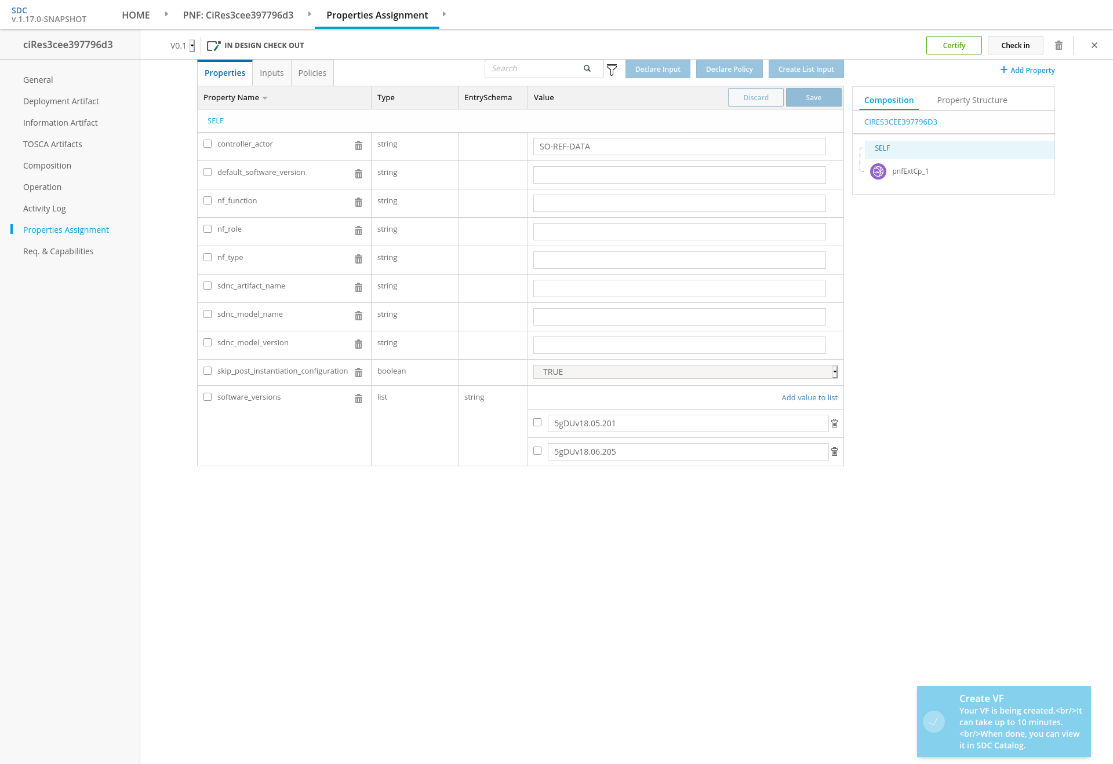Tick the controller_actor checkbox
This screenshot has height=764, width=1113.
pyautogui.click(x=208, y=144)
